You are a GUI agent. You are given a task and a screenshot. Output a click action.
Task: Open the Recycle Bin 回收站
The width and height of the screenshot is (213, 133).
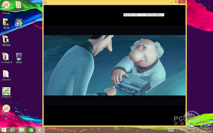tap(19, 58)
